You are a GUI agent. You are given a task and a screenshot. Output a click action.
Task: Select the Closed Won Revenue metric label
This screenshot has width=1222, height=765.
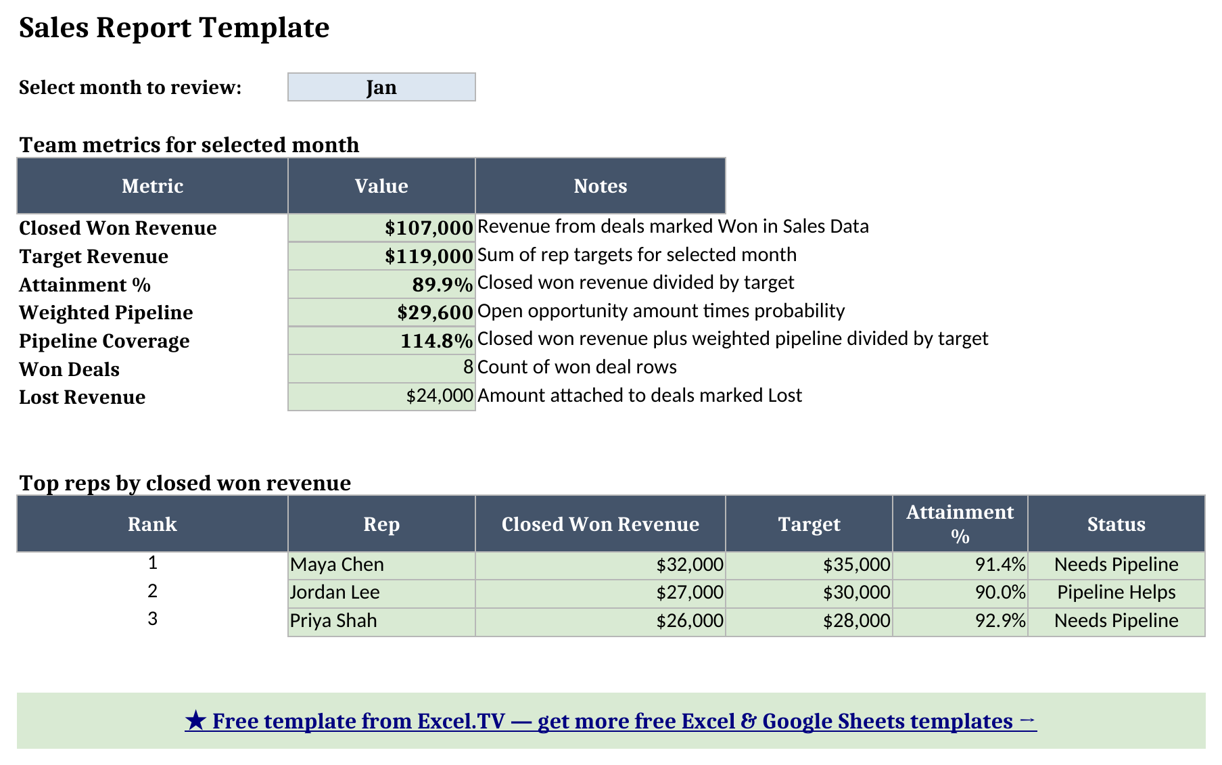click(118, 228)
